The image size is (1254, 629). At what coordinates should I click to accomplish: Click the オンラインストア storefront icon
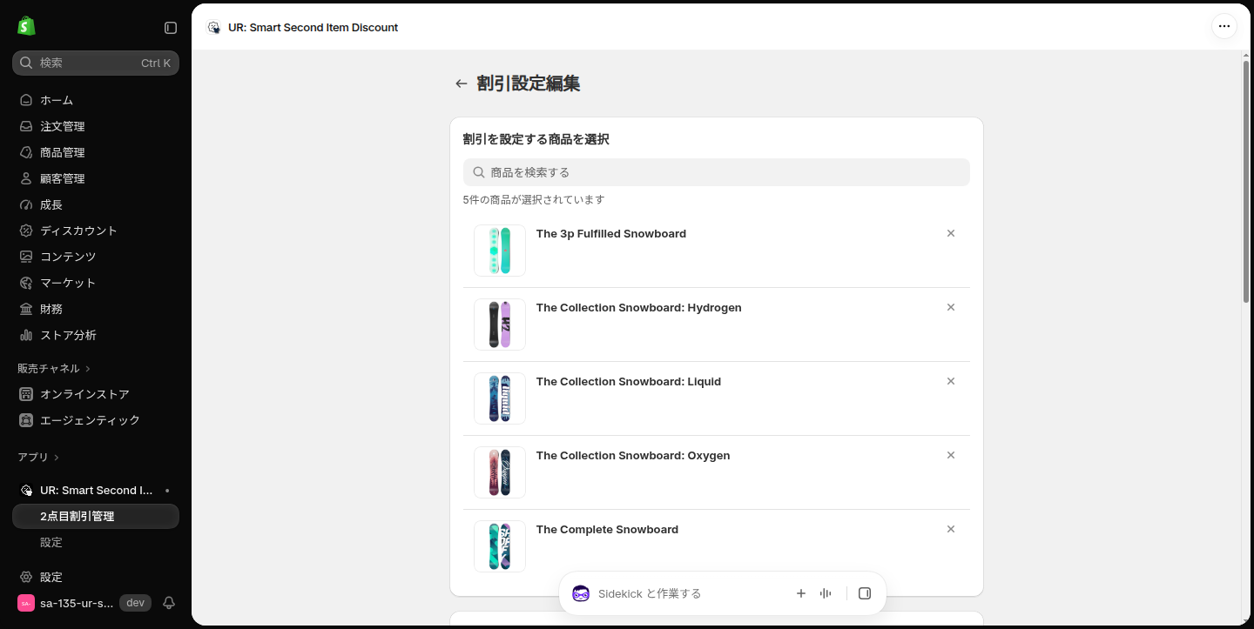pos(26,394)
